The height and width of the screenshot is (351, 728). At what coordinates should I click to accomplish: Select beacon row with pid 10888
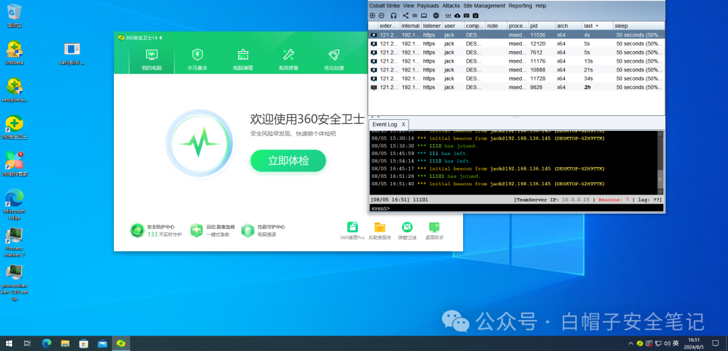[x=516, y=69]
